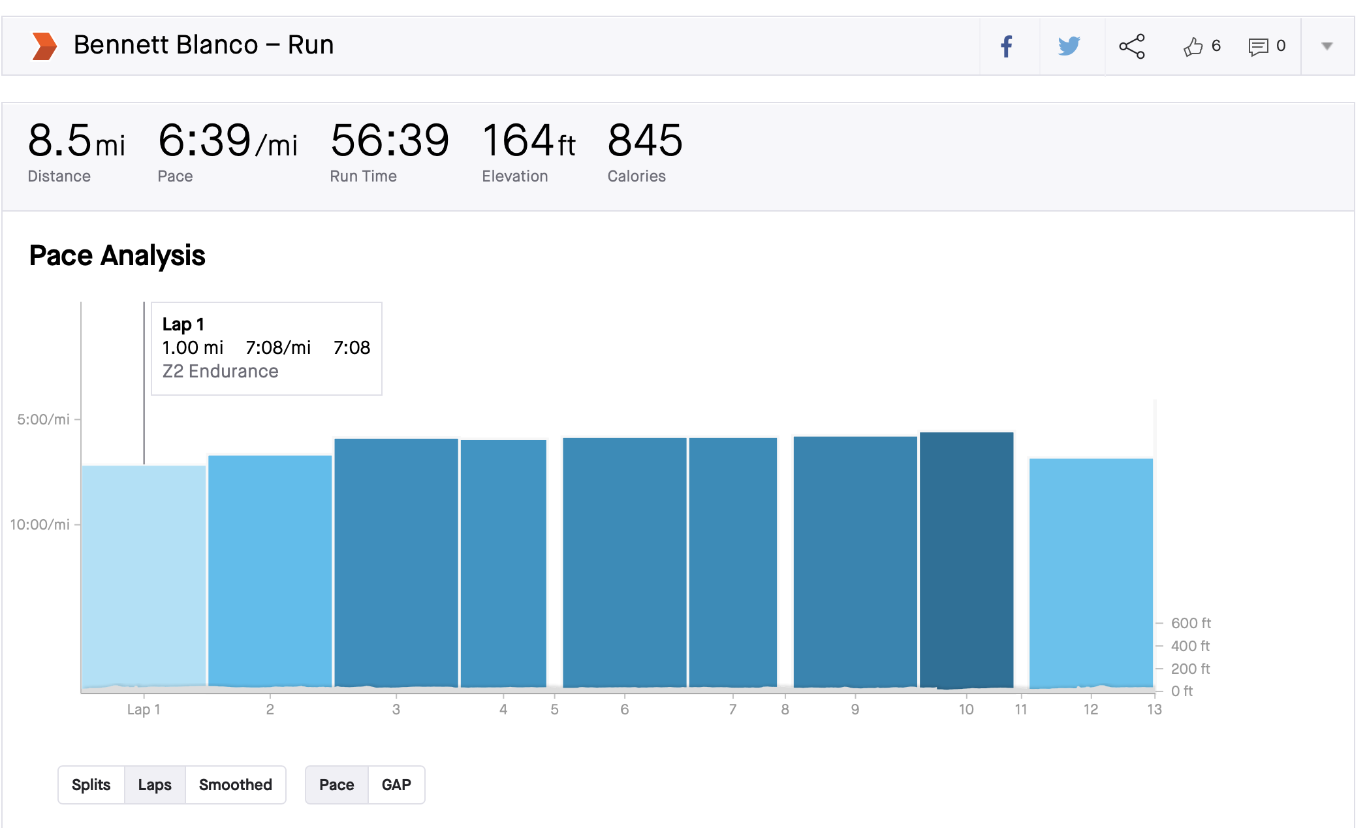Click the Lap 2 bar
The image size is (1367, 828).
270,571
